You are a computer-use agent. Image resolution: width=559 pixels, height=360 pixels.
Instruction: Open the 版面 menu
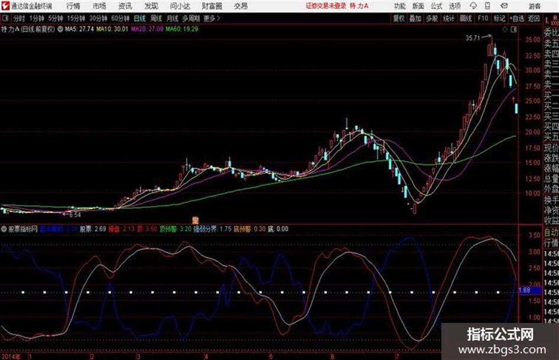point(418,6)
